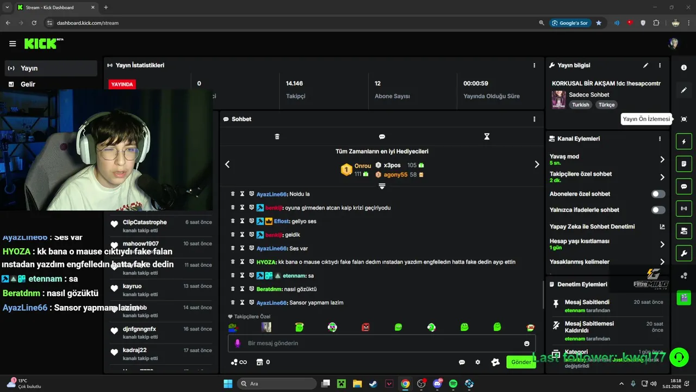Click the Kick logo
This screenshot has width=696, height=392.
point(43,44)
